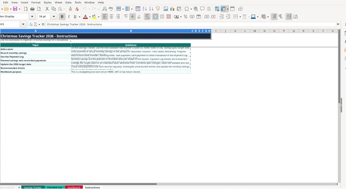The image size is (346, 195).
Task: Open the Name Box dropdown arrow
Action: click(23, 25)
